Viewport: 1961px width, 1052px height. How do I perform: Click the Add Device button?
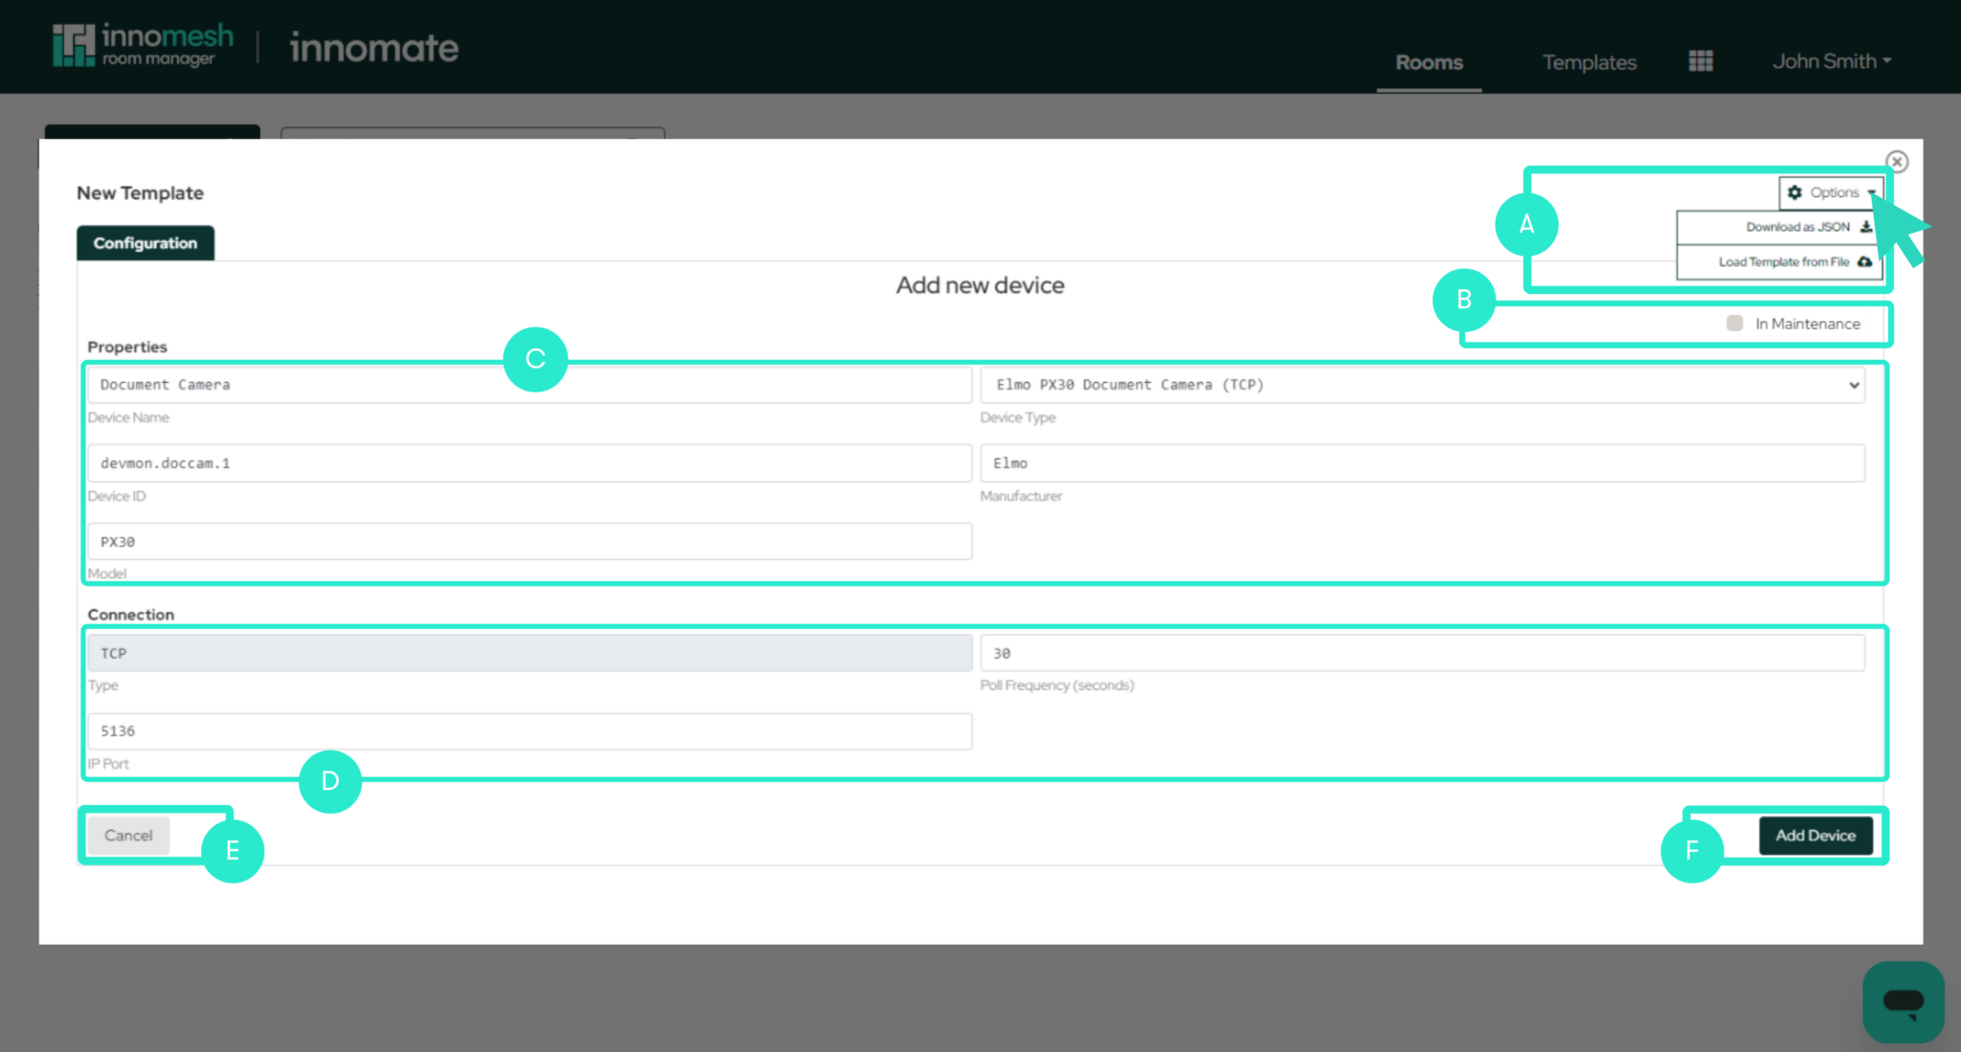coord(1816,835)
